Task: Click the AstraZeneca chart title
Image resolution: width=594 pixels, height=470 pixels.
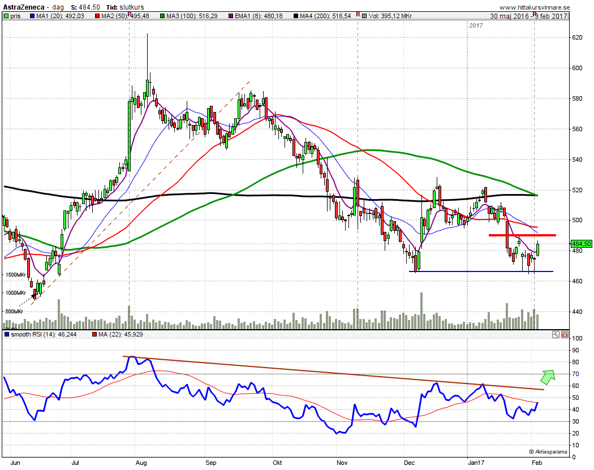Action: (24, 7)
